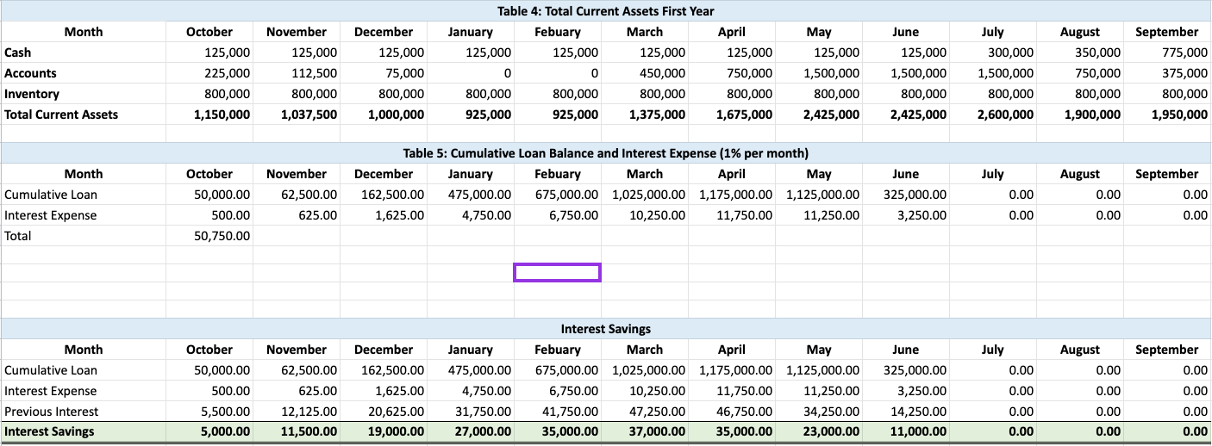Viewport: 1212px width, 446px height.
Task: Select February Previous Interest 41,750.00
Action: pyautogui.click(x=571, y=412)
